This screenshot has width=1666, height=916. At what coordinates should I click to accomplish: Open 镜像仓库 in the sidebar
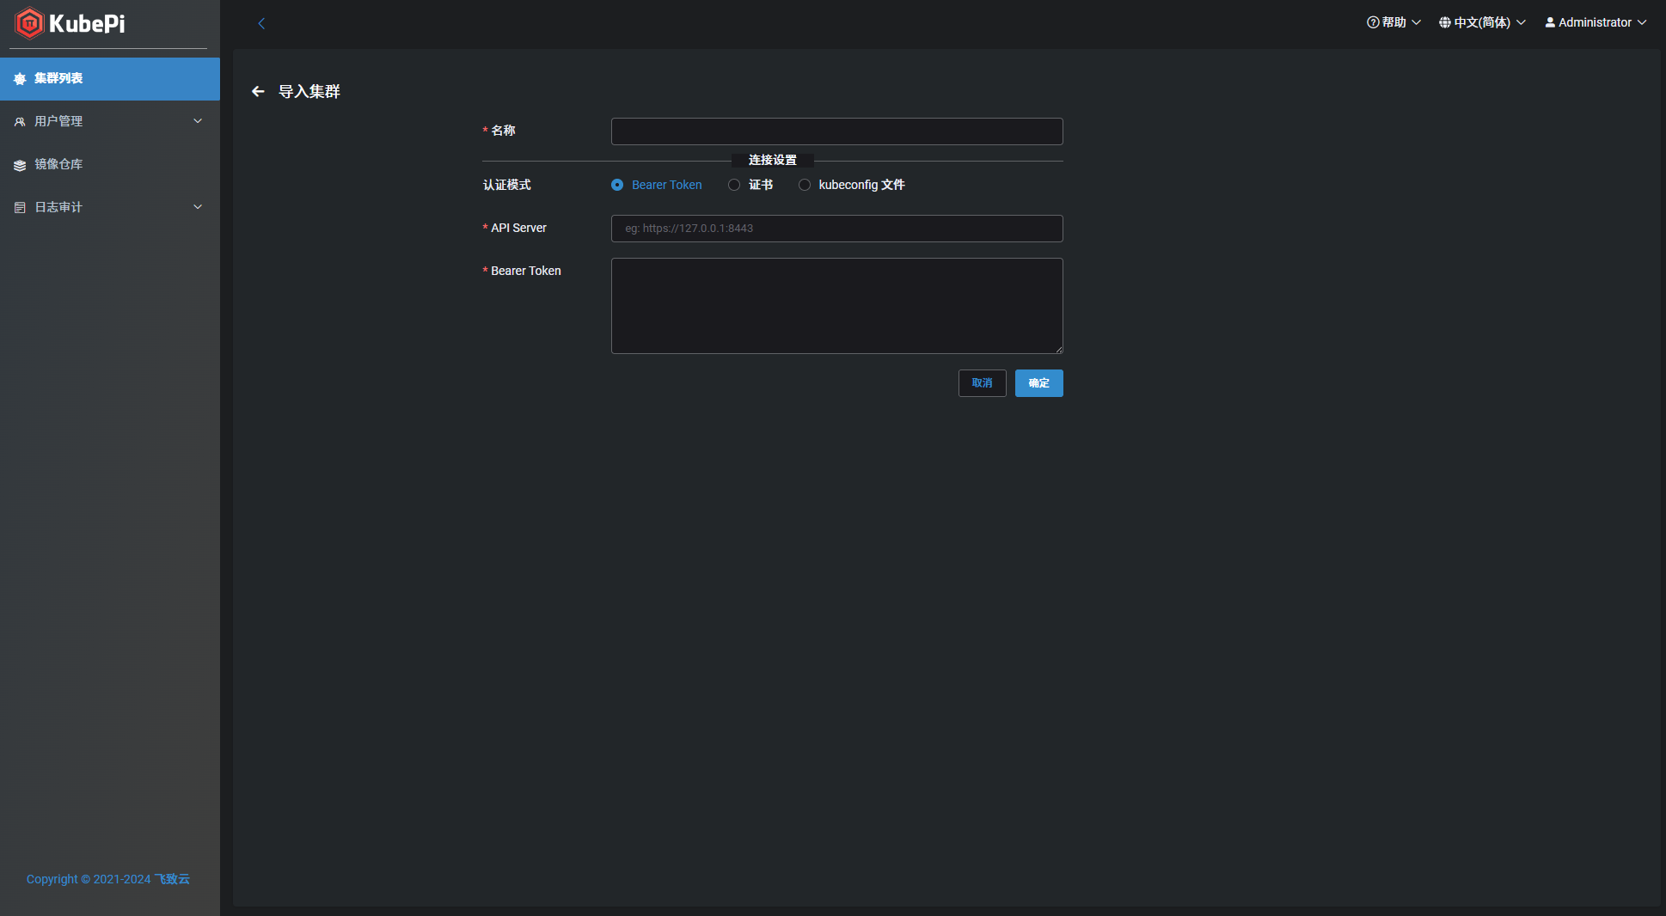click(x=110, y=165)
